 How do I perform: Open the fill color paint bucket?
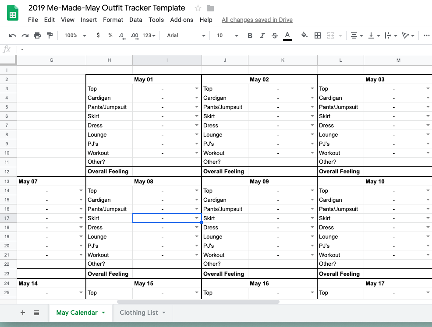pyautogui.click(x=305, y=35)
